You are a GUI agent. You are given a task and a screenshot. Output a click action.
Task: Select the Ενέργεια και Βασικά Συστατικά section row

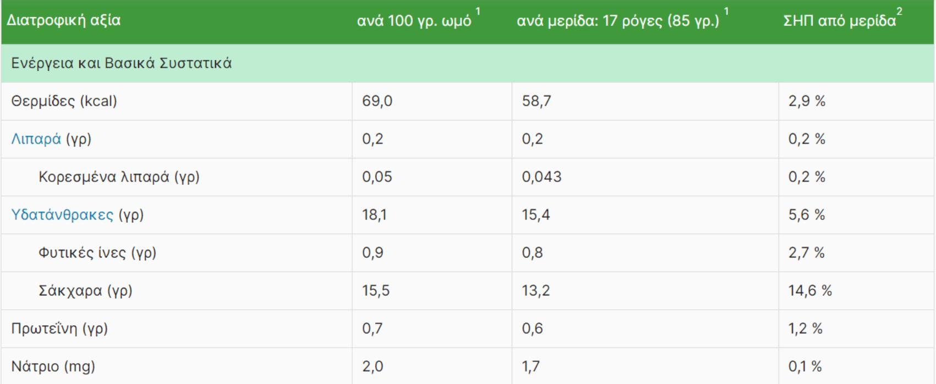tap(122, 63)
